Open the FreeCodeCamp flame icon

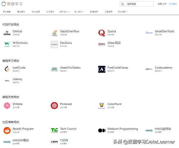pos(102,69)
